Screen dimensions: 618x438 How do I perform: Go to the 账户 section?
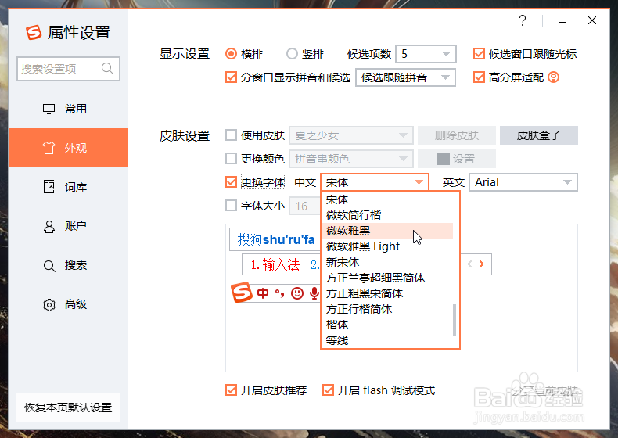[68, 226]
